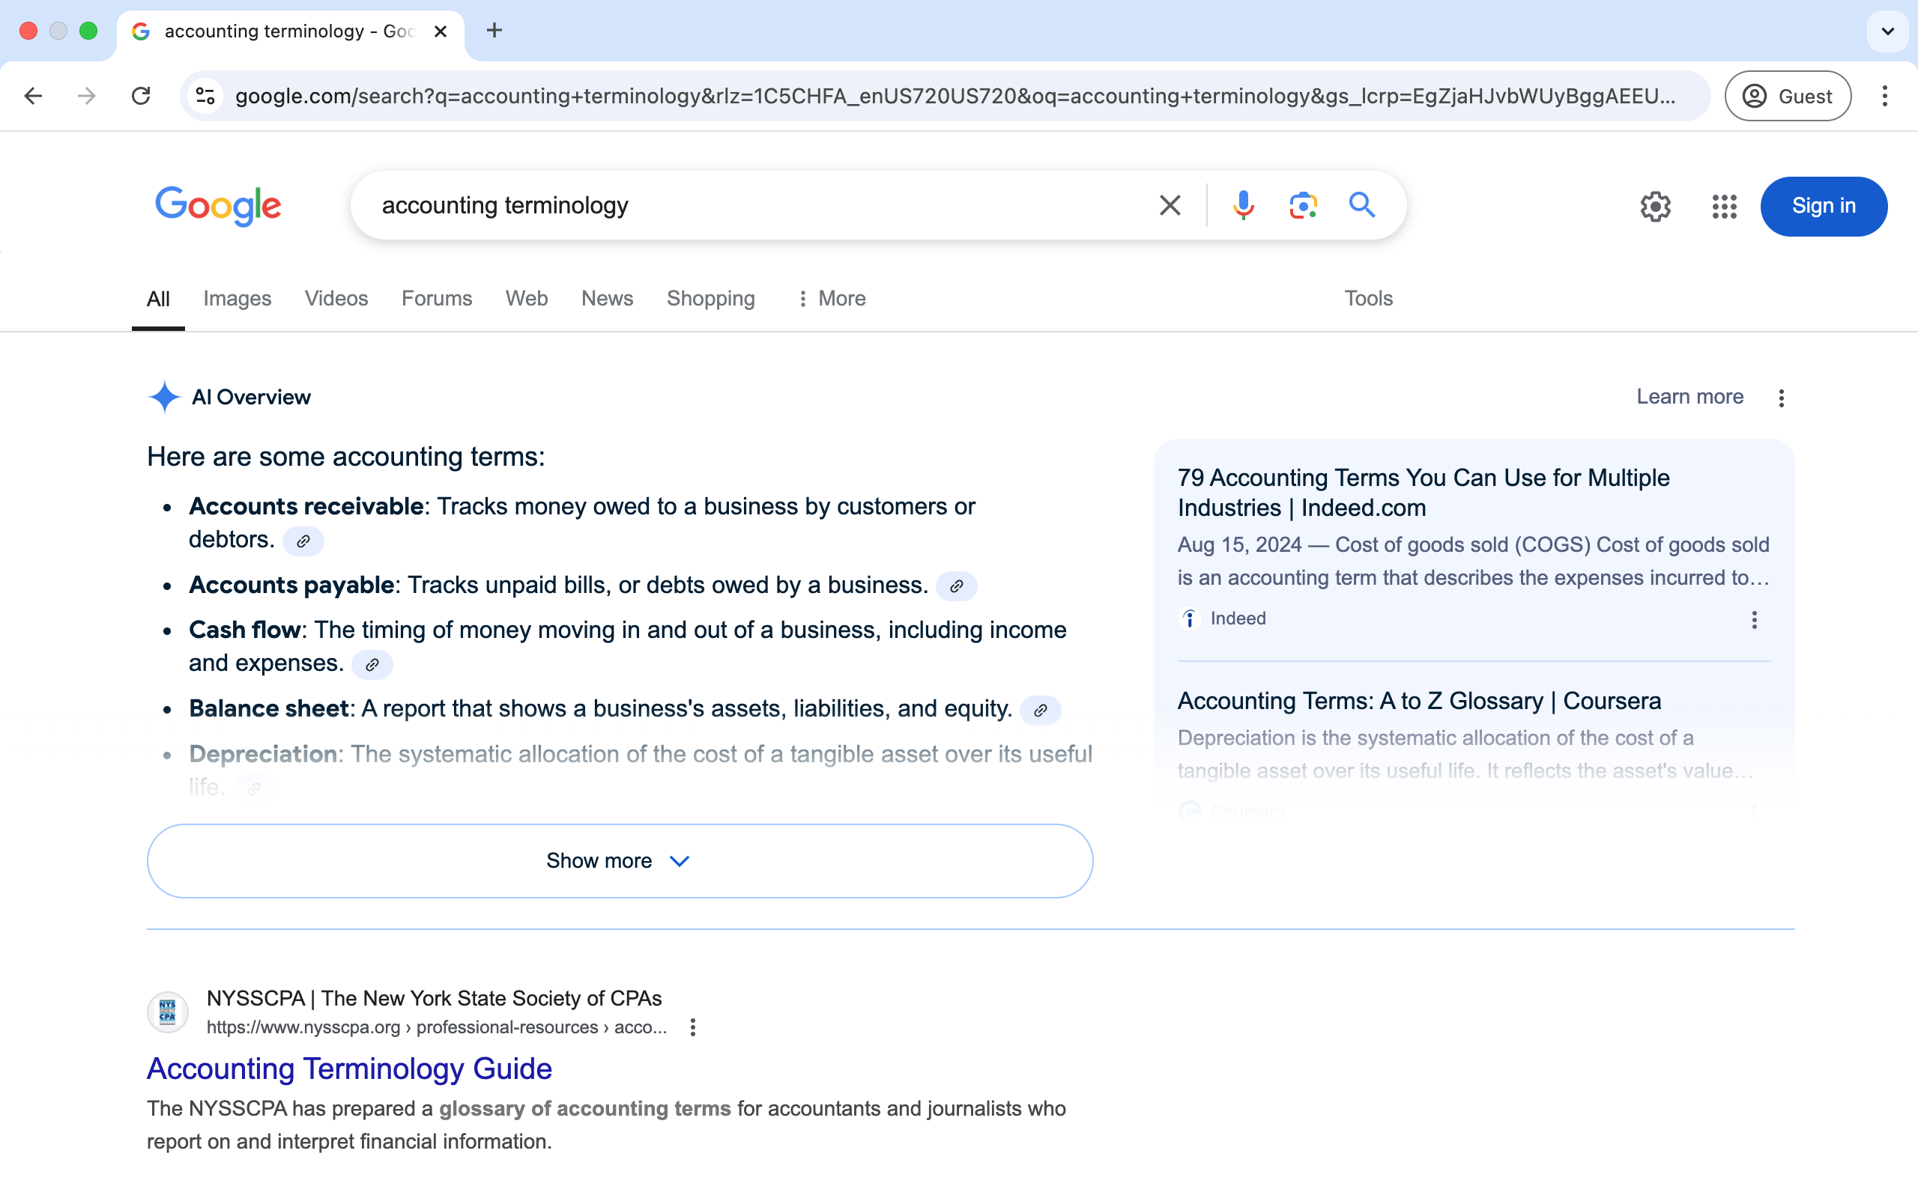
Task: Expand AI Overview with Show more
Action: (620, 860)
